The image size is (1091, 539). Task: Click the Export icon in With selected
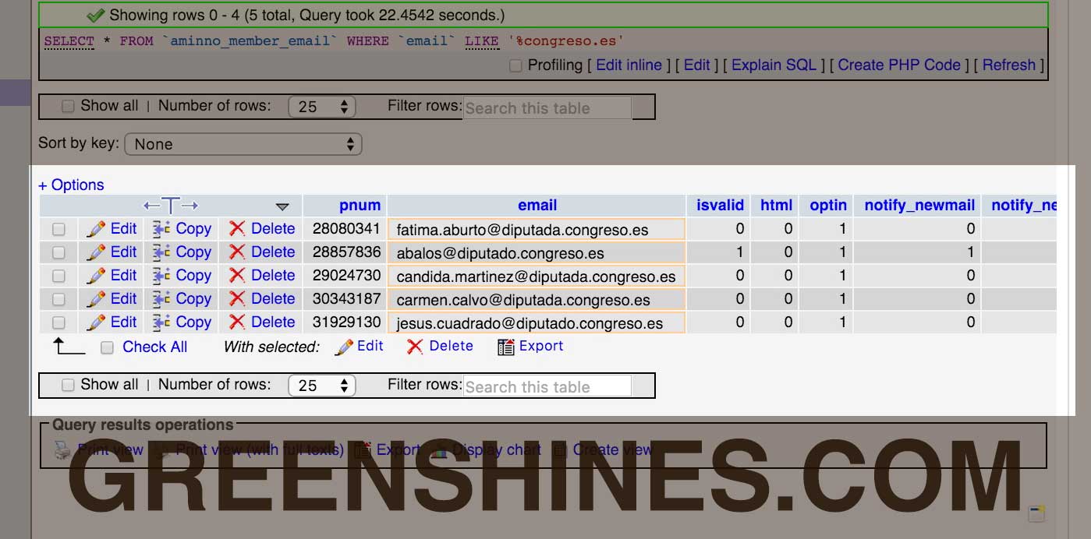coord(506,347)
